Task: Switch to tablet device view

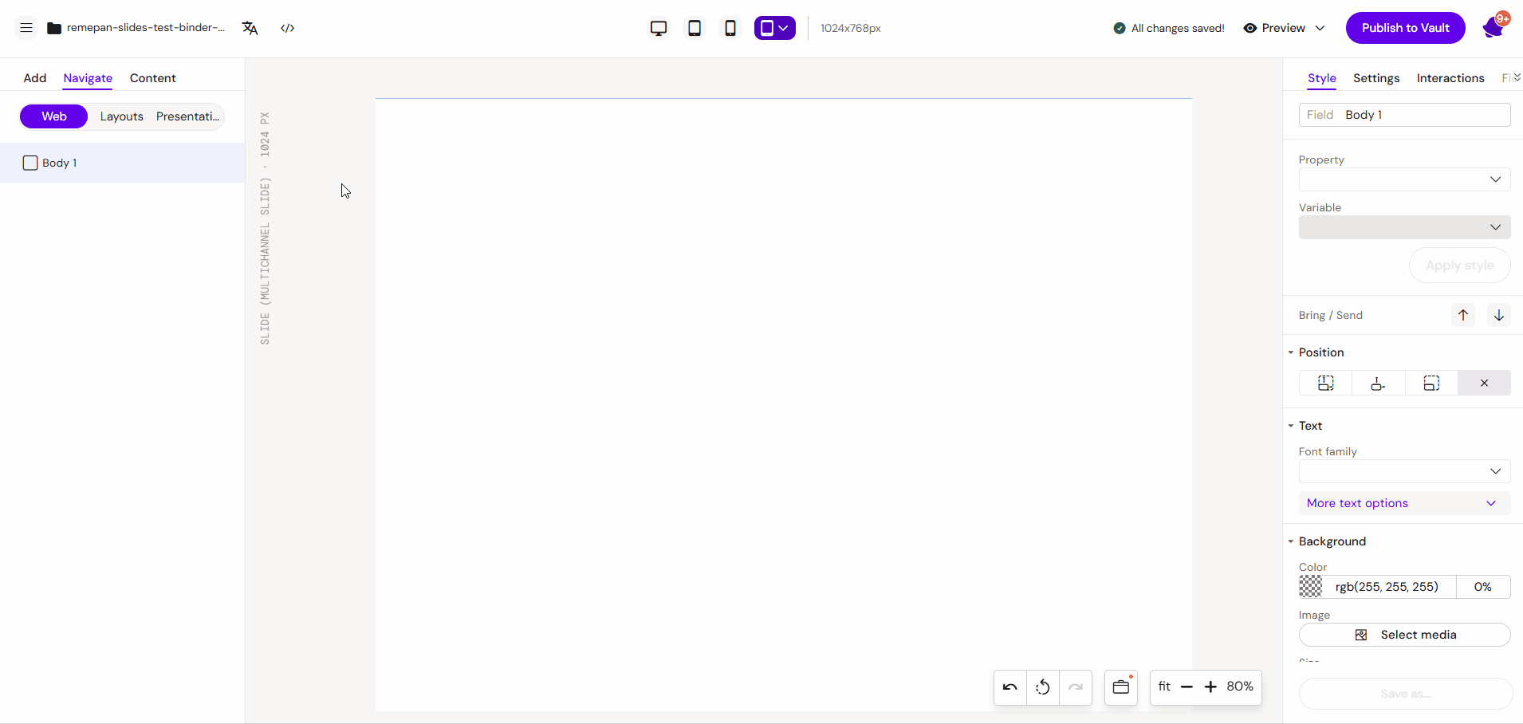Action: pos(695,28)
